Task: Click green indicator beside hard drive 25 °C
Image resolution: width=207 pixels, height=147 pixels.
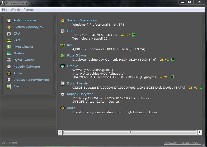Action: 201,87
